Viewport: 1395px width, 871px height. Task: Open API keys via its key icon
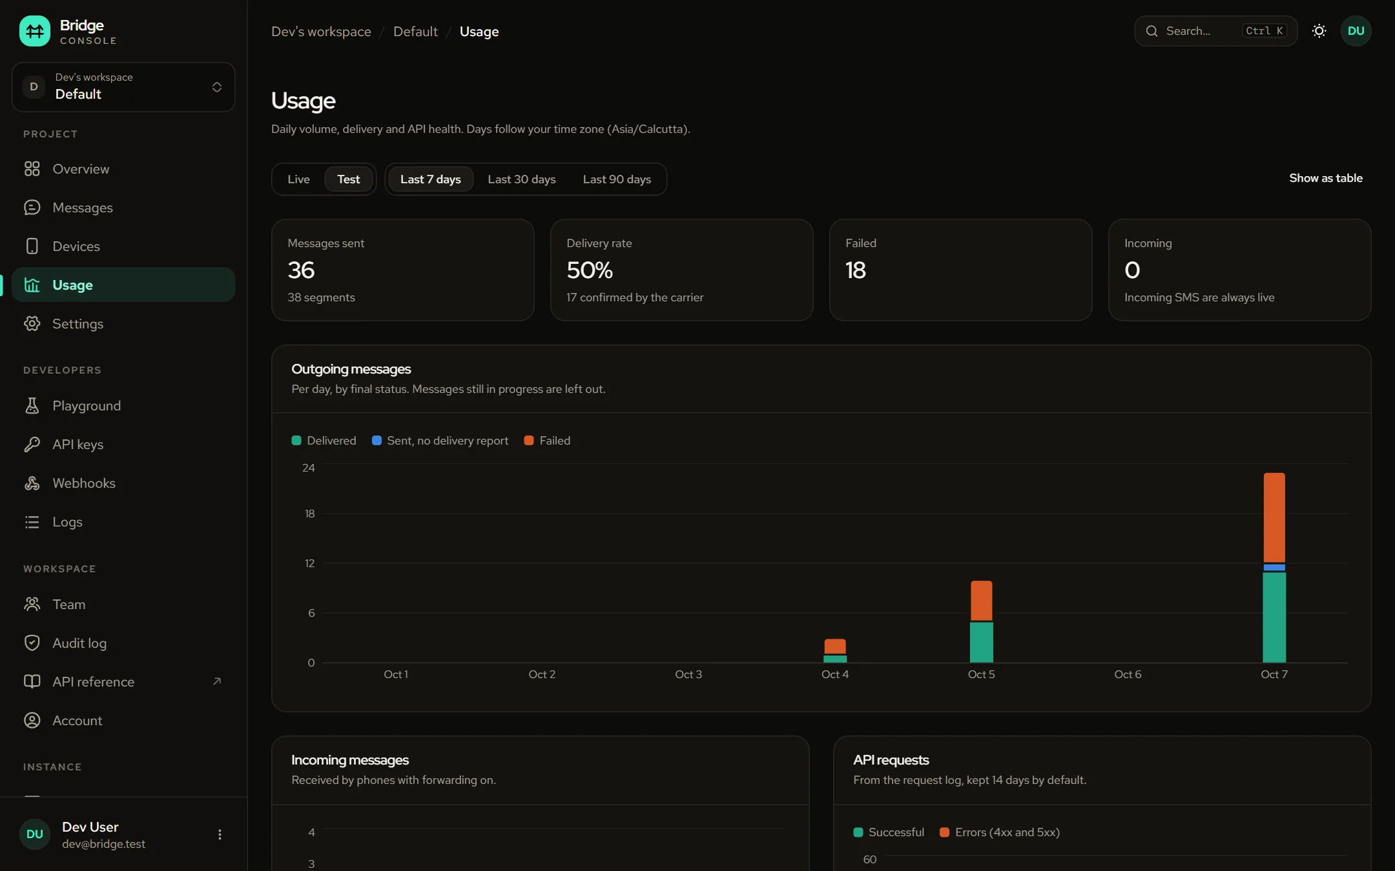(32, 445)
